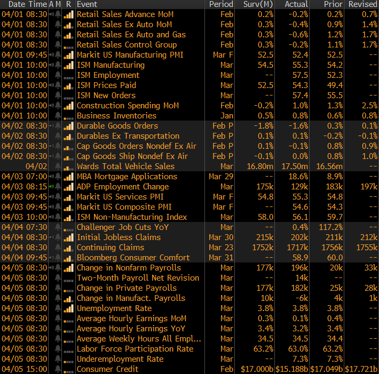Viewport: 379px width, 374px height.
Task: Toggle alert bell for Change in Nonfarm Payrolls
Action: point(57,268)
